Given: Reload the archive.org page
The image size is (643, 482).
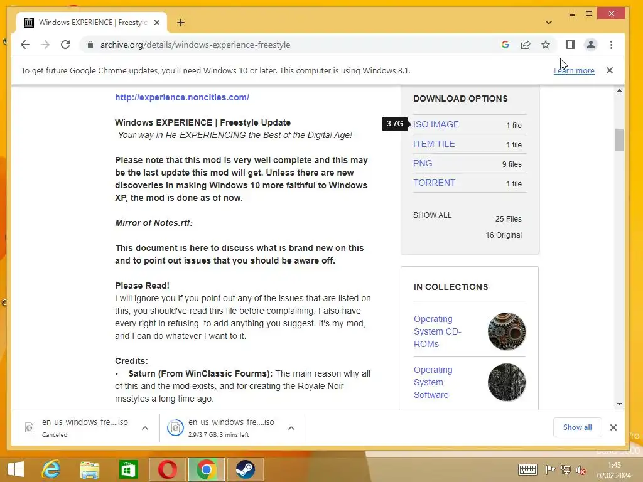Looking at the screenshot, I should pyautogui.click(x=65, y=45).
